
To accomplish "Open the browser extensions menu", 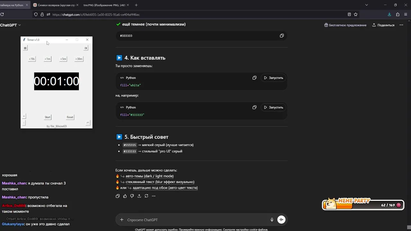I will [x=398, y=14].
